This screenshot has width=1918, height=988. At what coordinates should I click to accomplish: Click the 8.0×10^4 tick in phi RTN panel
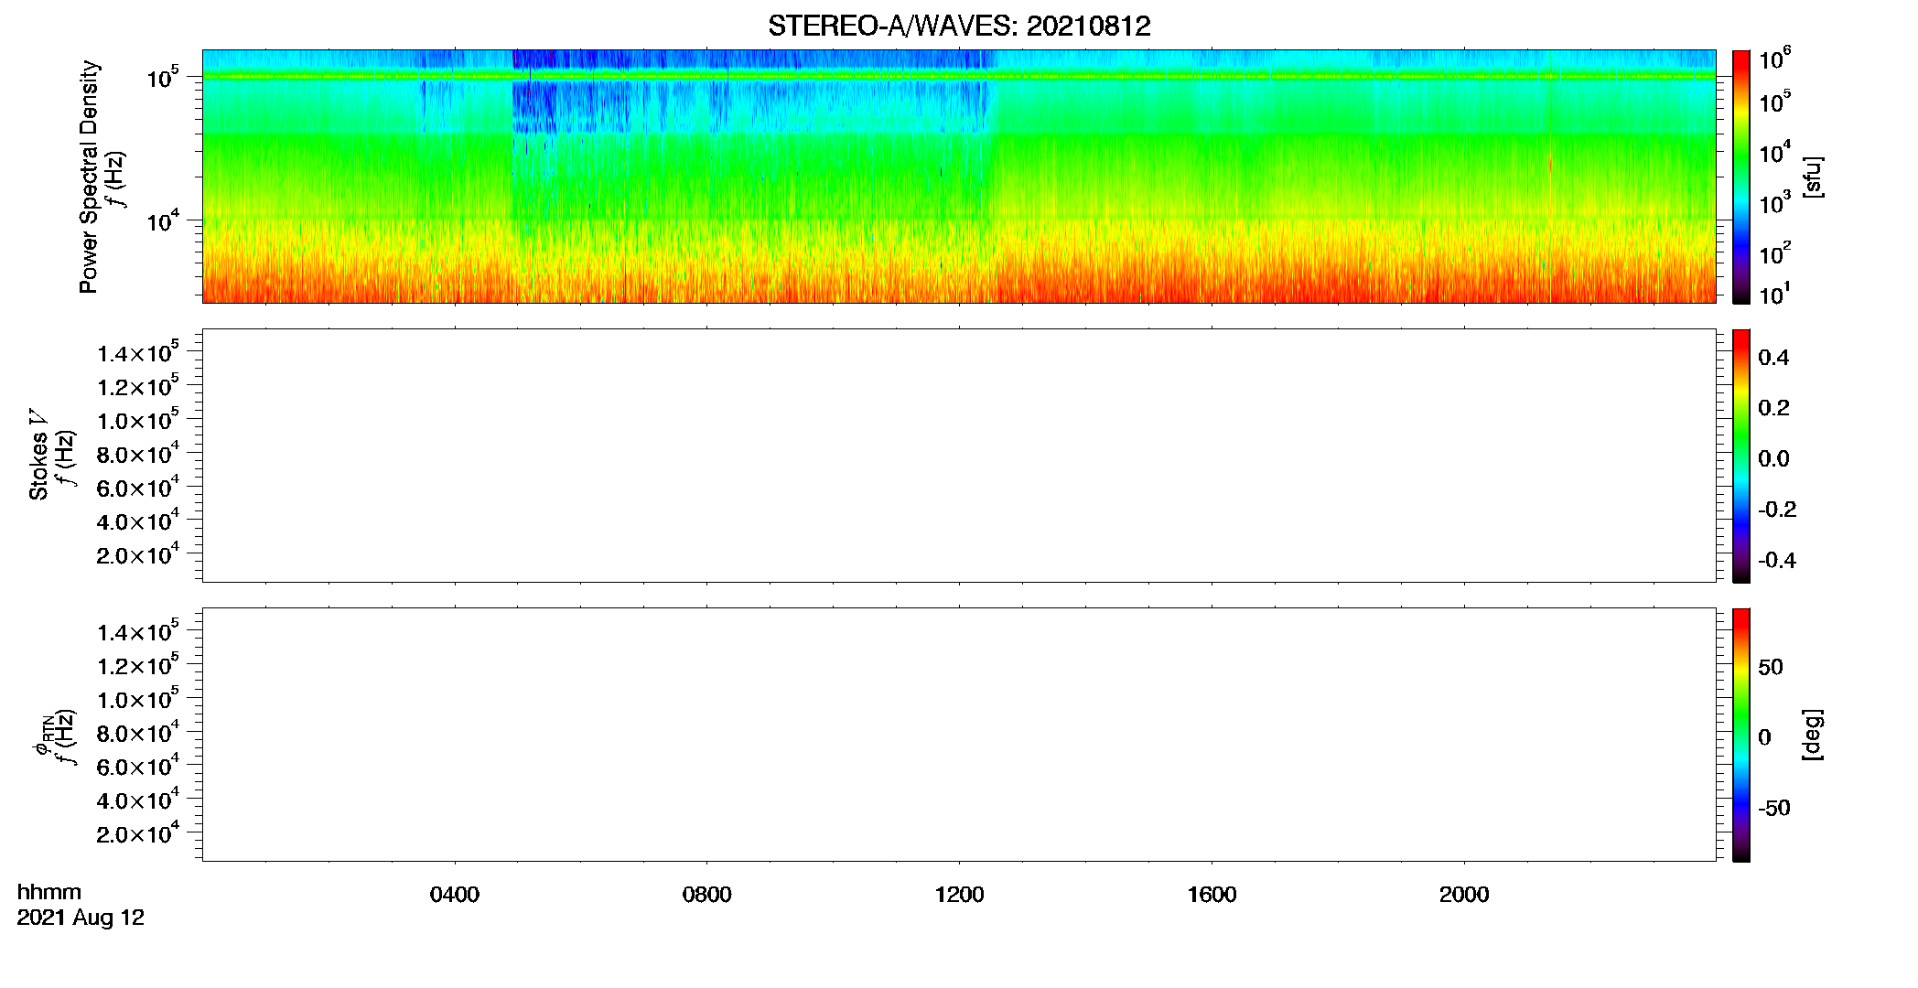click(138, 732)
